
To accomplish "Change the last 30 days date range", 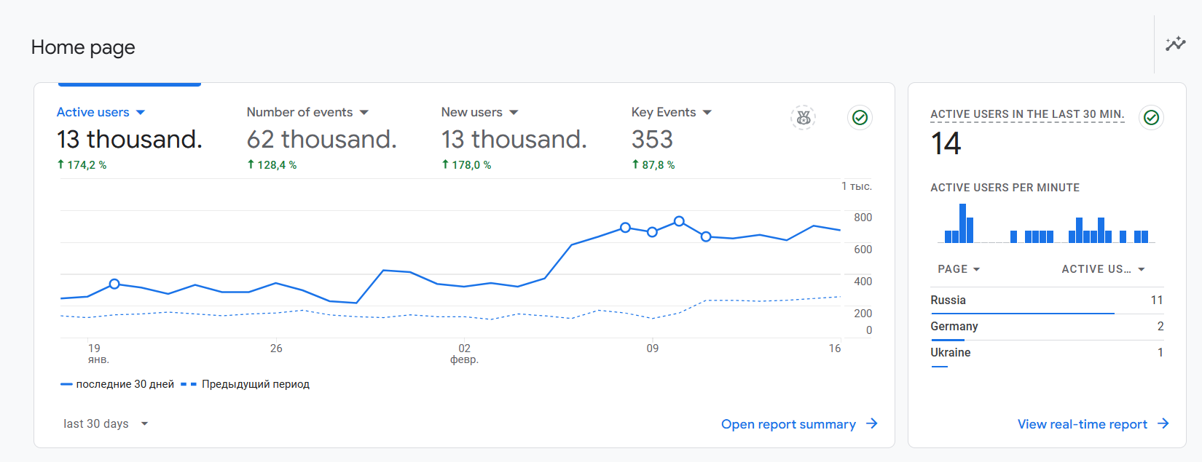I will click(x=106, y=423).
